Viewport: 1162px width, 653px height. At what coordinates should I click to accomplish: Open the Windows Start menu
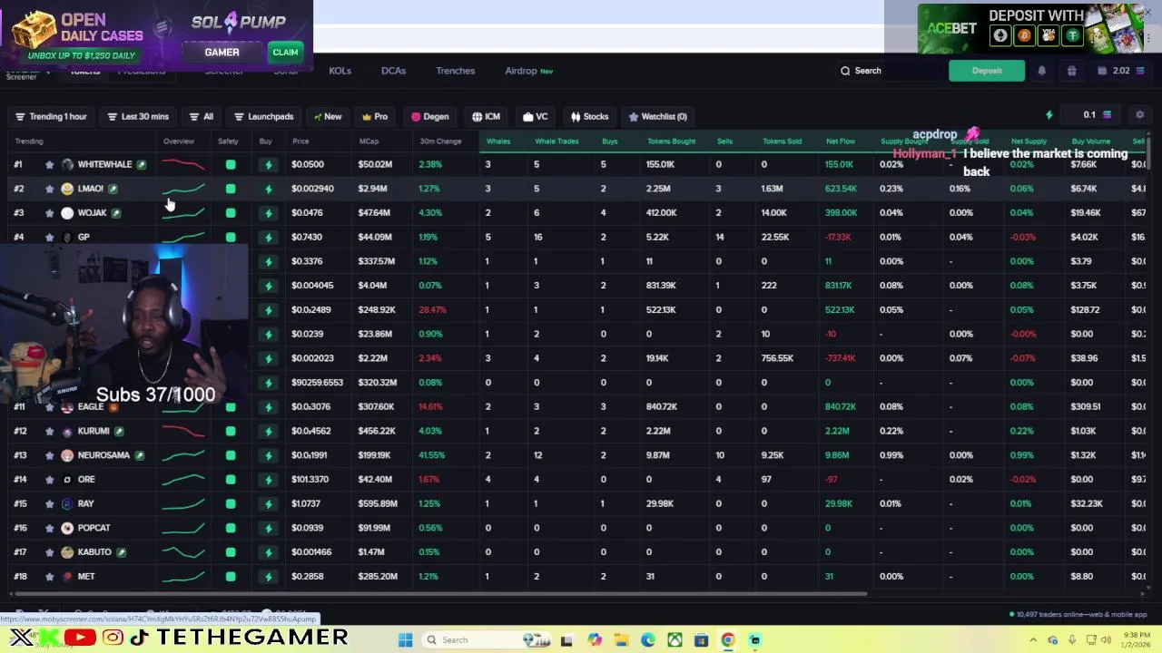tap(406, 640)
